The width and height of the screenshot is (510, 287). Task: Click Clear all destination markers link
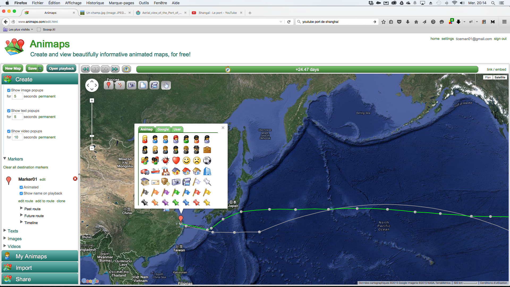25,167
